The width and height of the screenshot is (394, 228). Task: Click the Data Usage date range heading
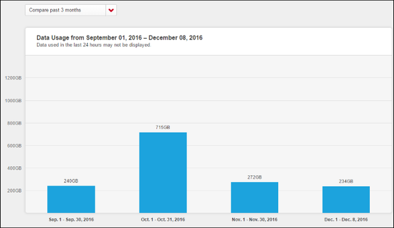120,38
